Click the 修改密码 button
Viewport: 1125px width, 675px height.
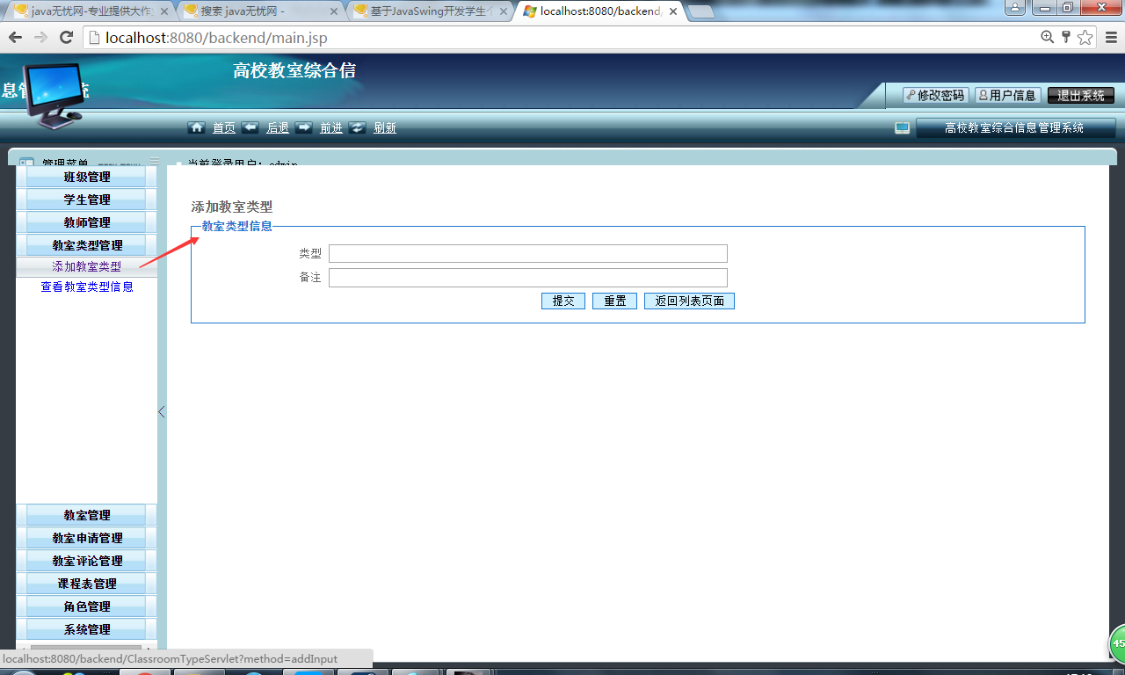click(935, 95)
